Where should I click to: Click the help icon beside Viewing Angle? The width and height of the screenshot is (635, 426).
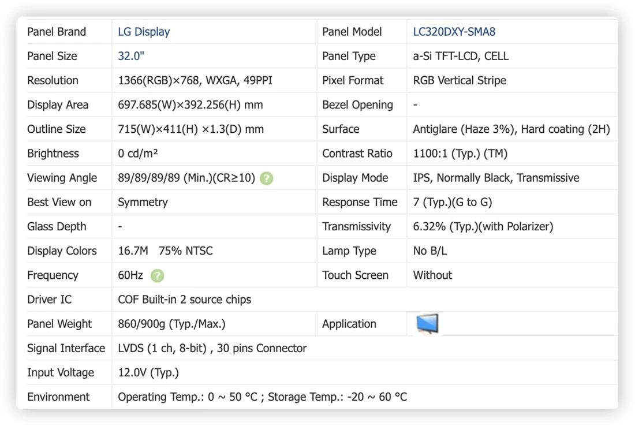pyautogui.click(x=267, y=178)
